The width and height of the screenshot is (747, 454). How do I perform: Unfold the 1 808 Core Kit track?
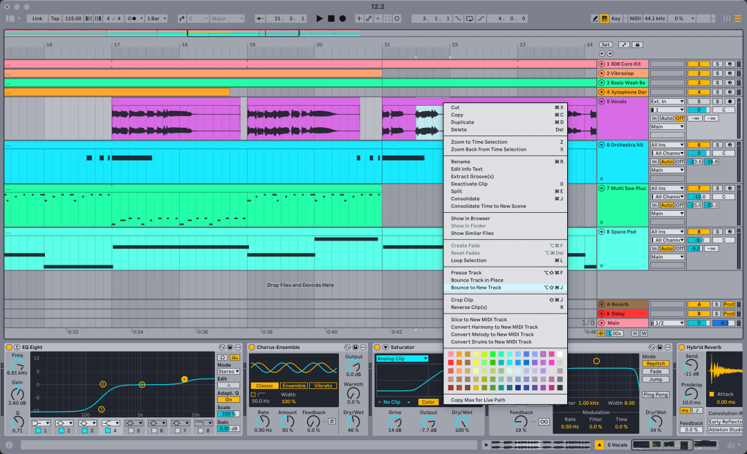click(601, 64)
